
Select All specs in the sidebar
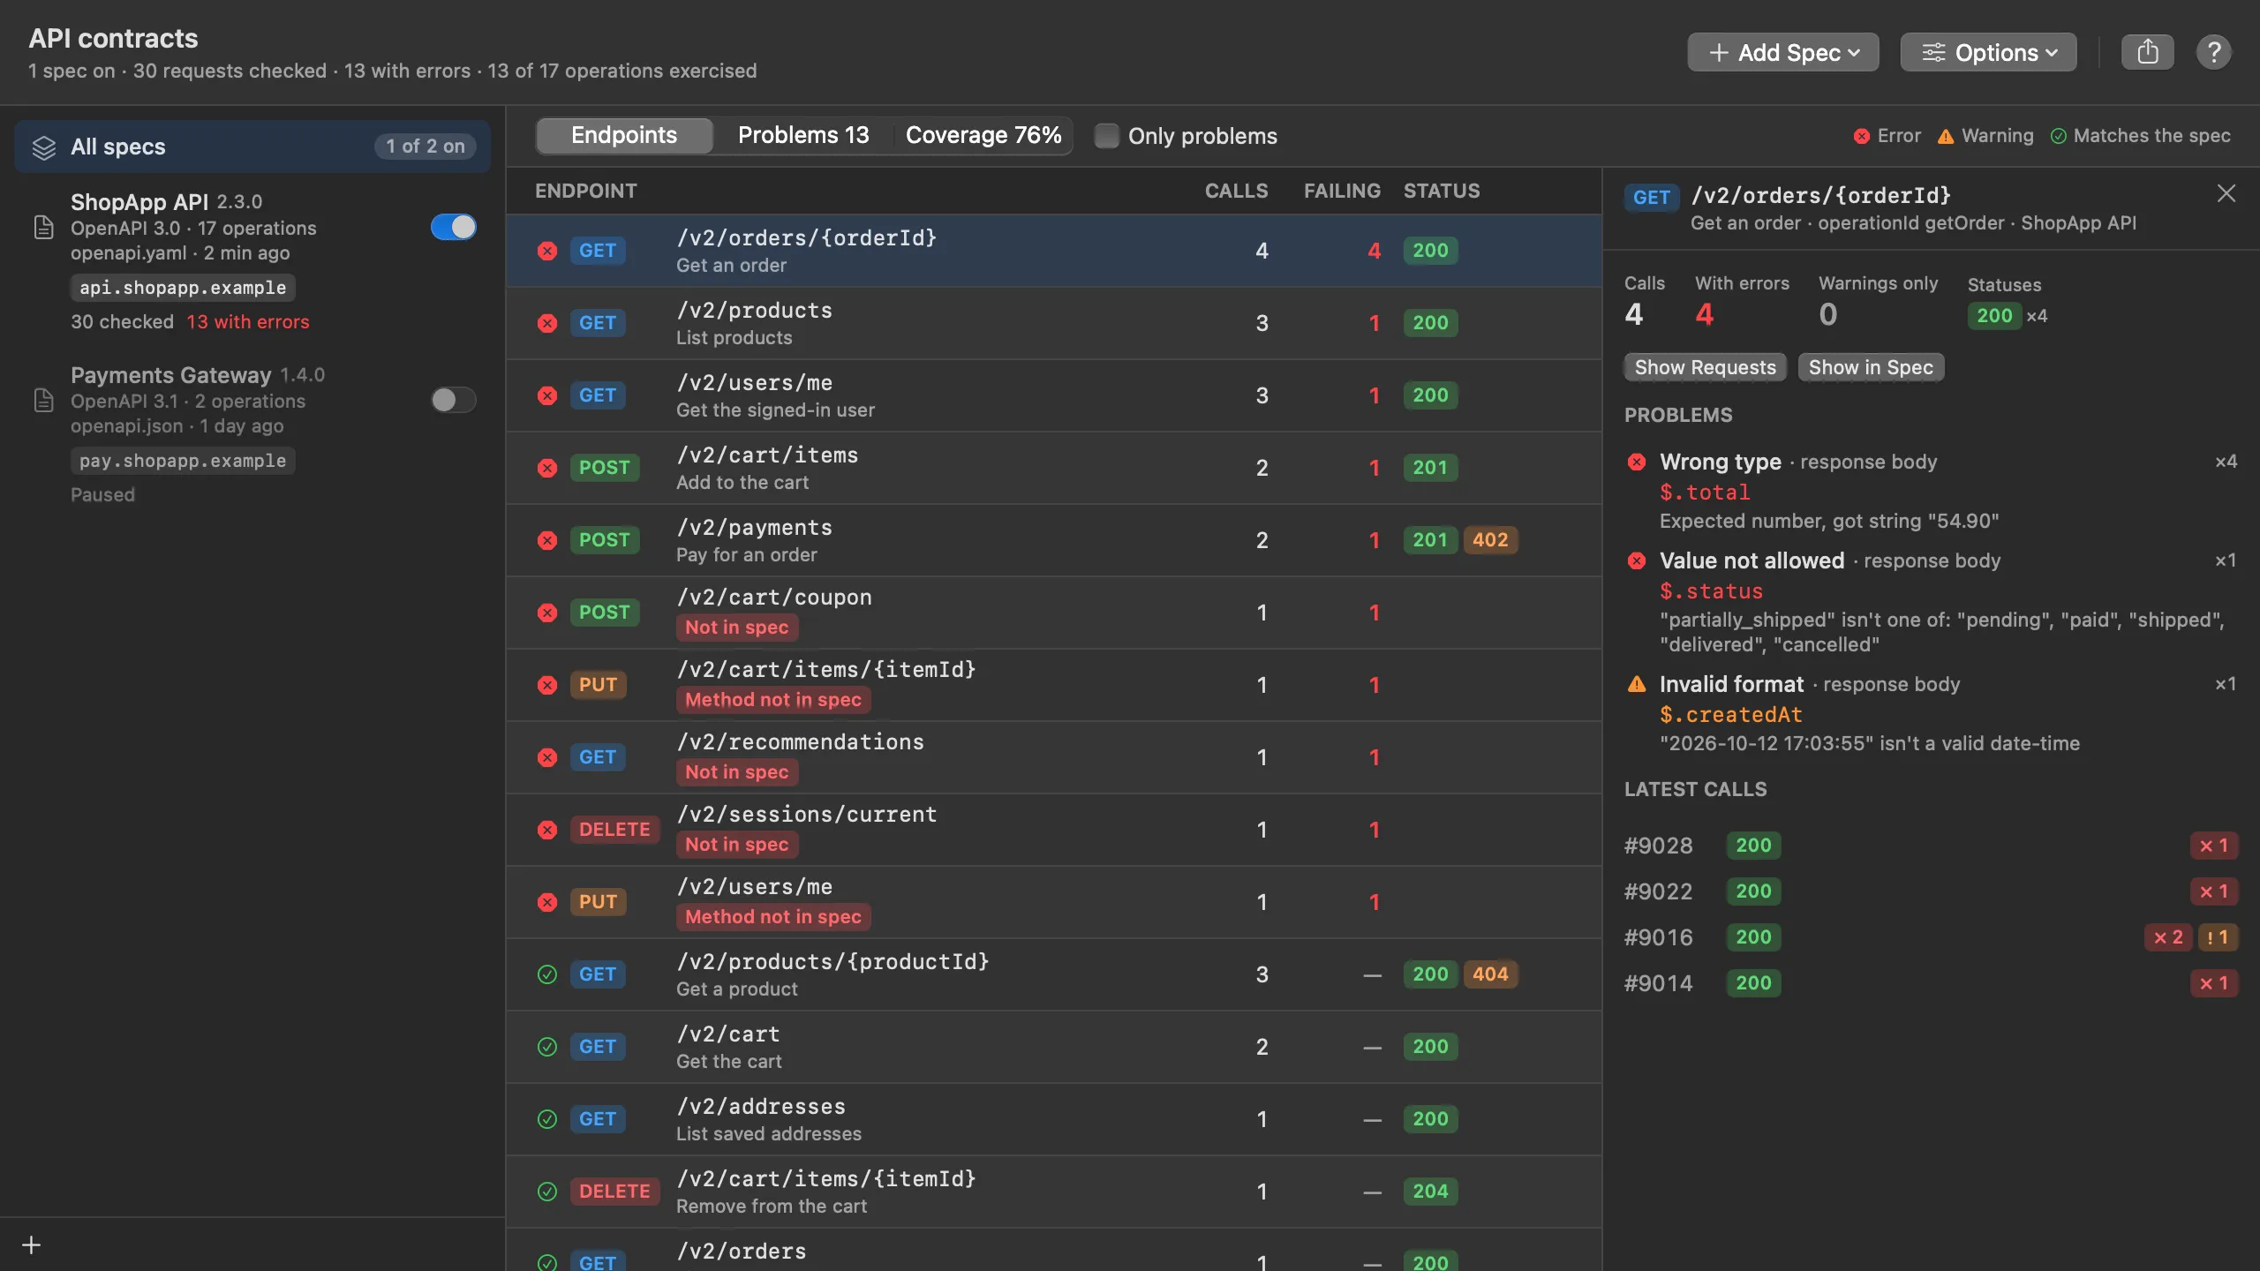pyautogui.click(x=252, y=147)
